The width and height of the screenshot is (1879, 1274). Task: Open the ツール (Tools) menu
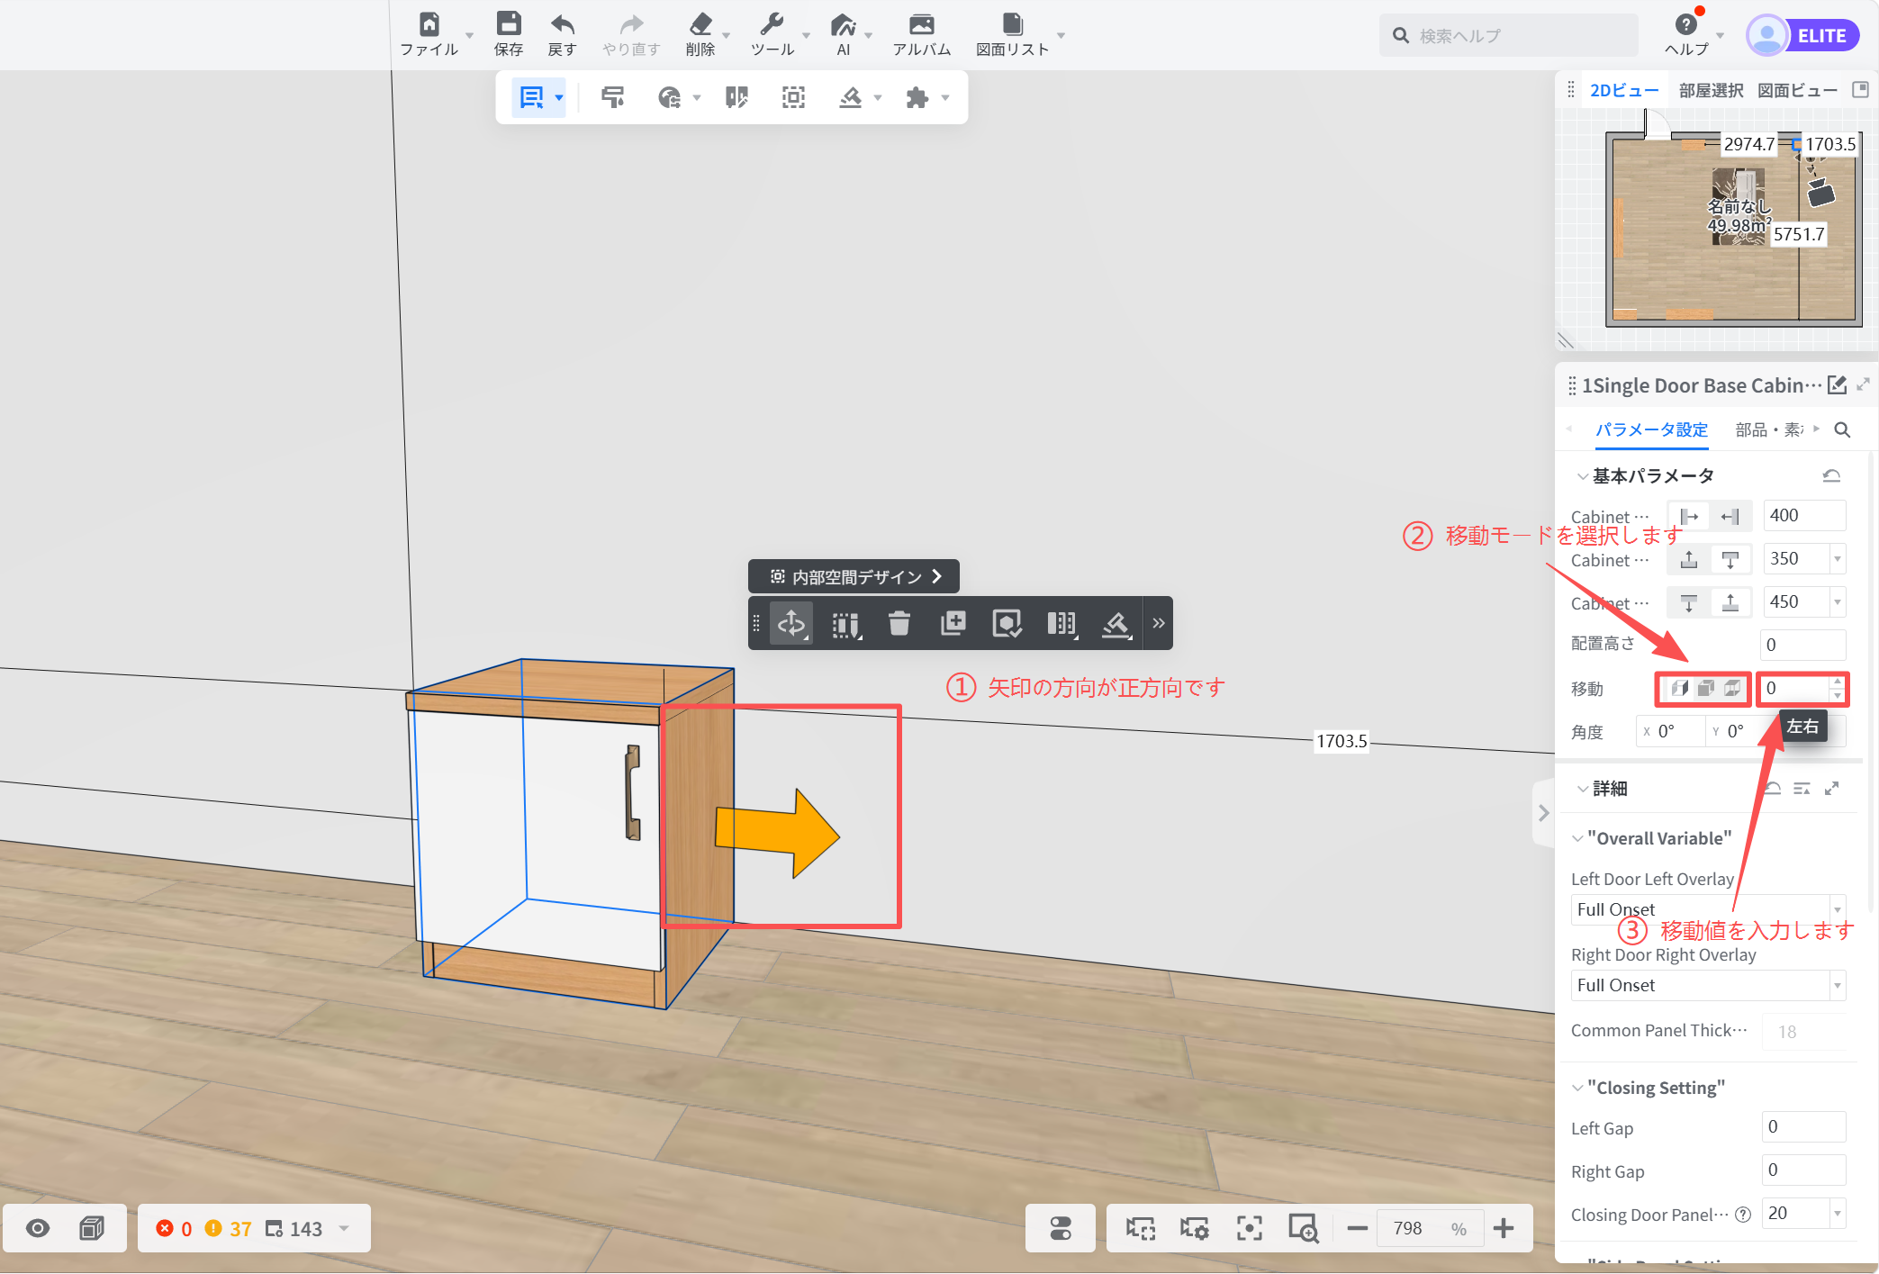pos(772,34)
